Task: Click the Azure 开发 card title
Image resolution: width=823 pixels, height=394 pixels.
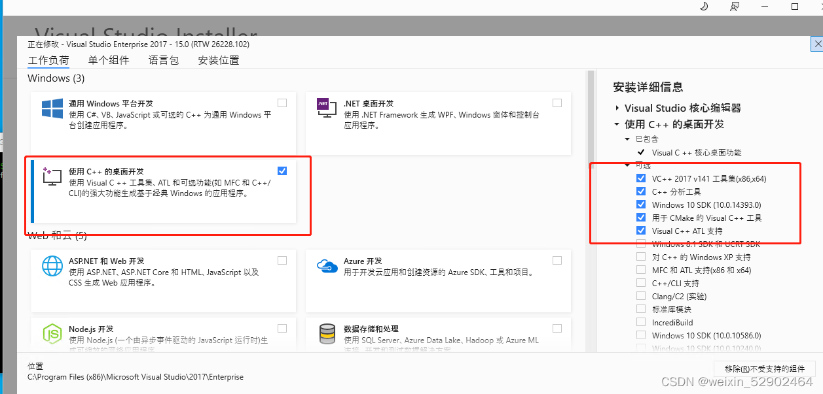Action: (x=363, y=261)
